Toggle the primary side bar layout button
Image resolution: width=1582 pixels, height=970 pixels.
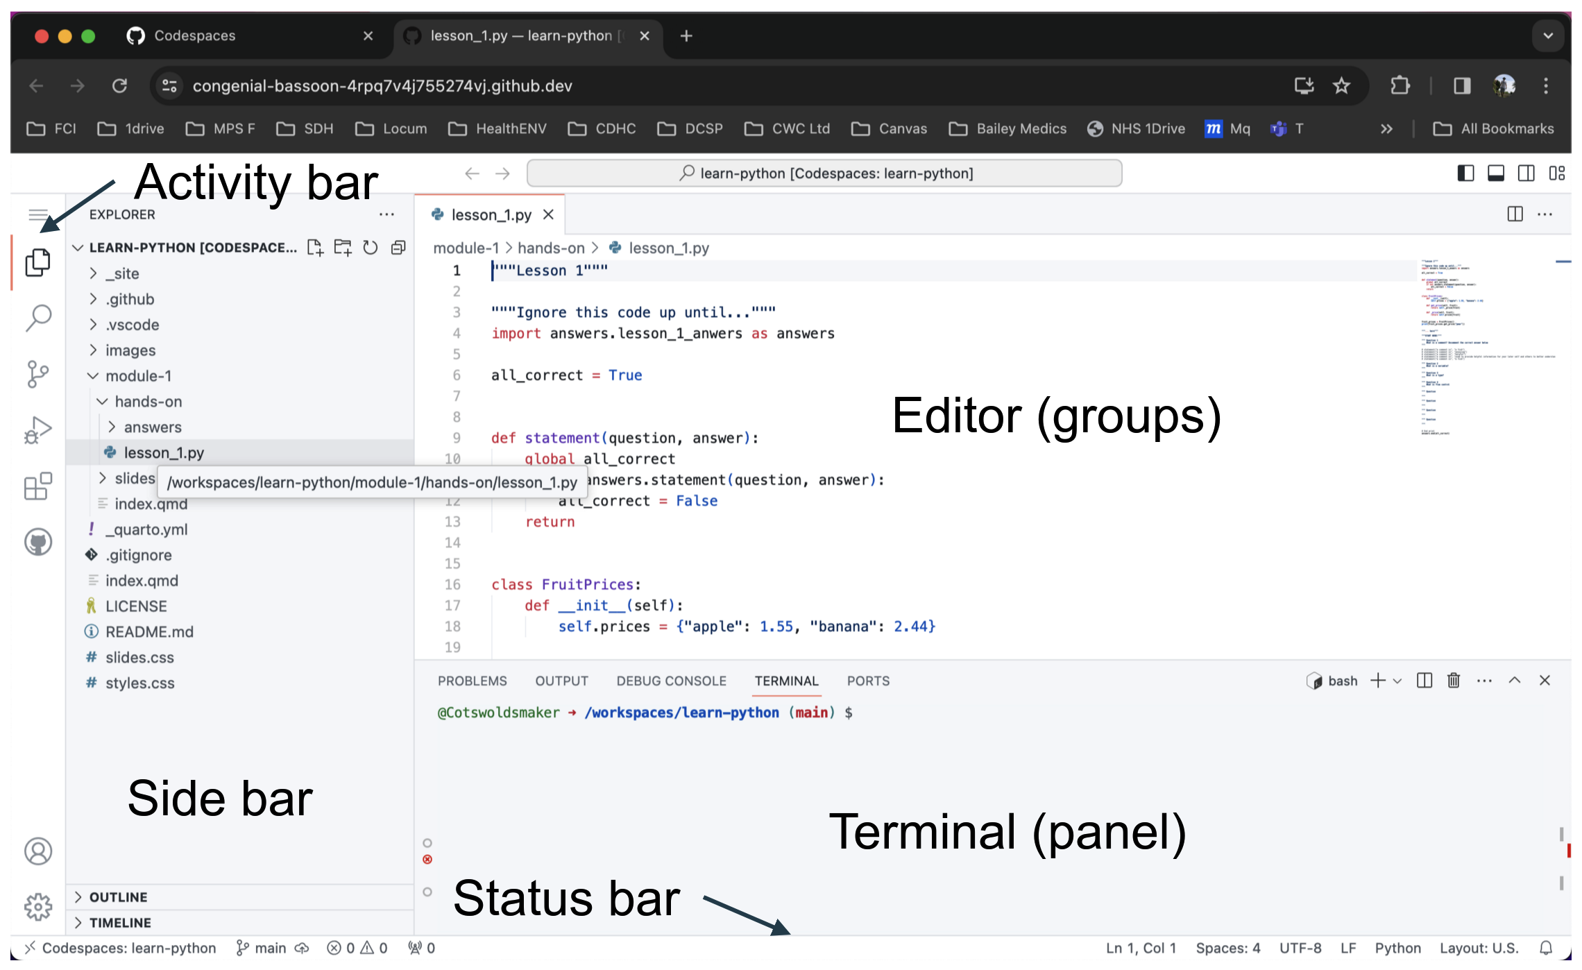[x=1465, y=173]
